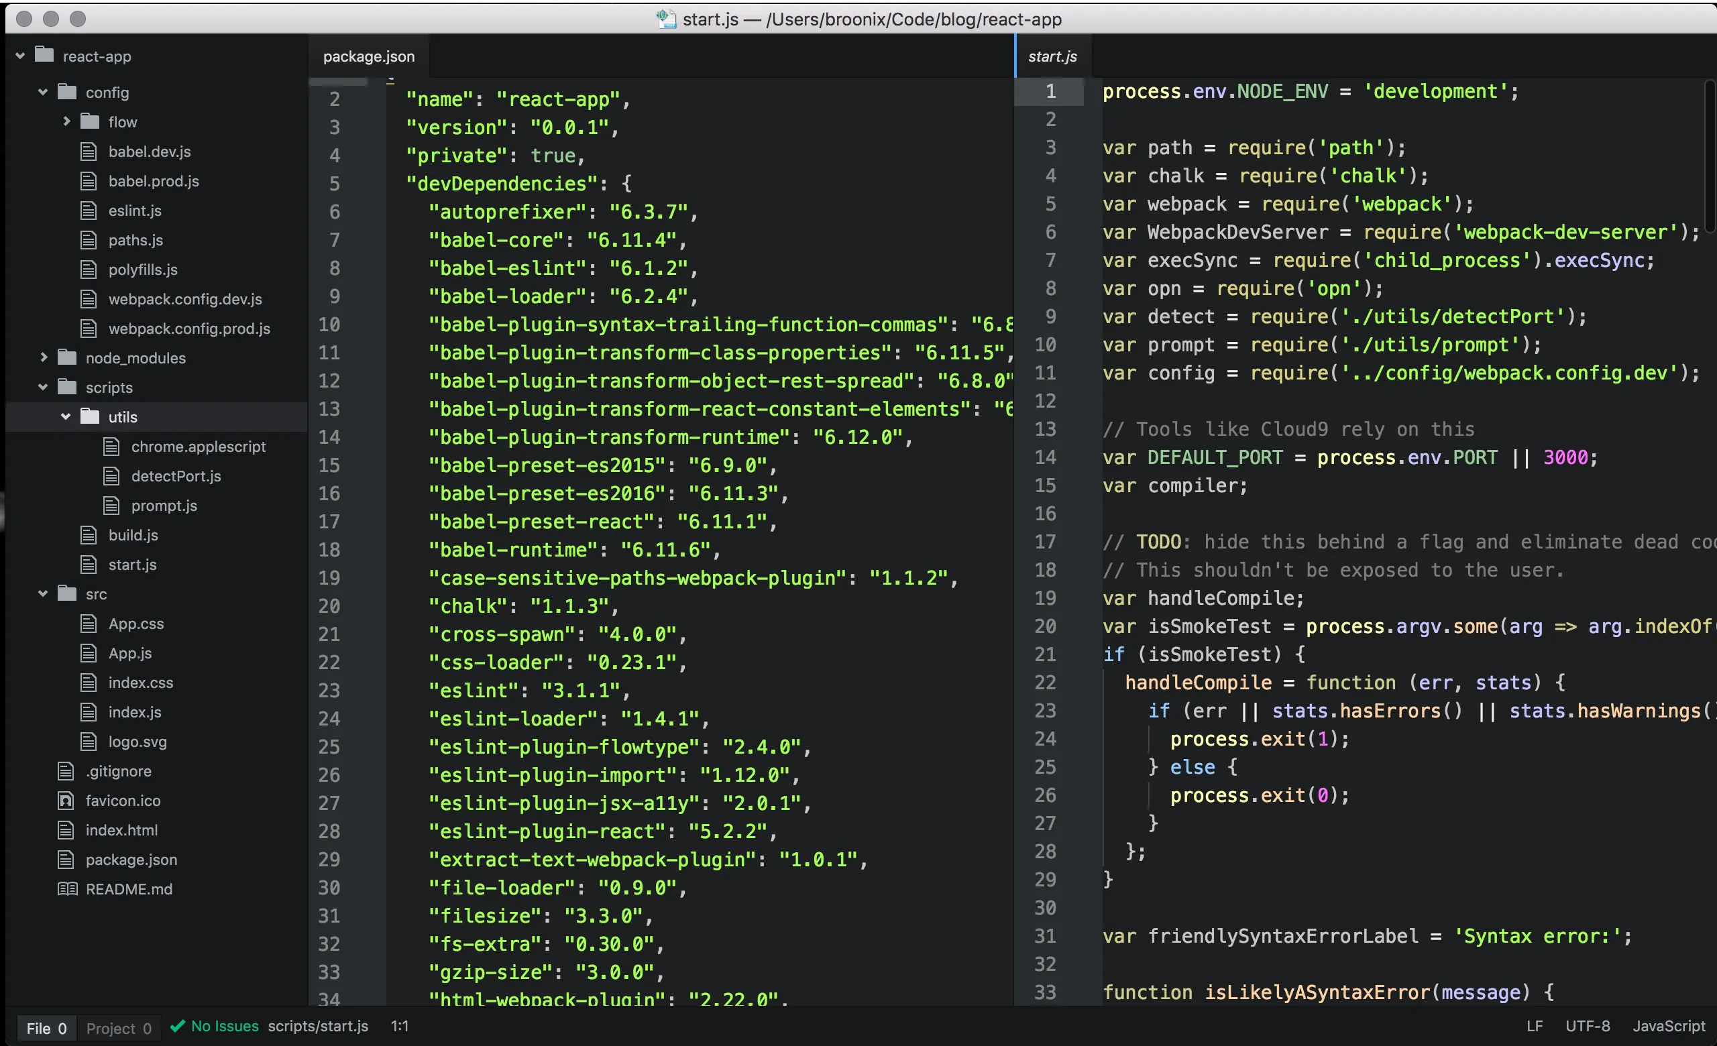Select the chrome.applescript file in utils
Viewport: 1717px width, 1046px height.
click(199, 447)
